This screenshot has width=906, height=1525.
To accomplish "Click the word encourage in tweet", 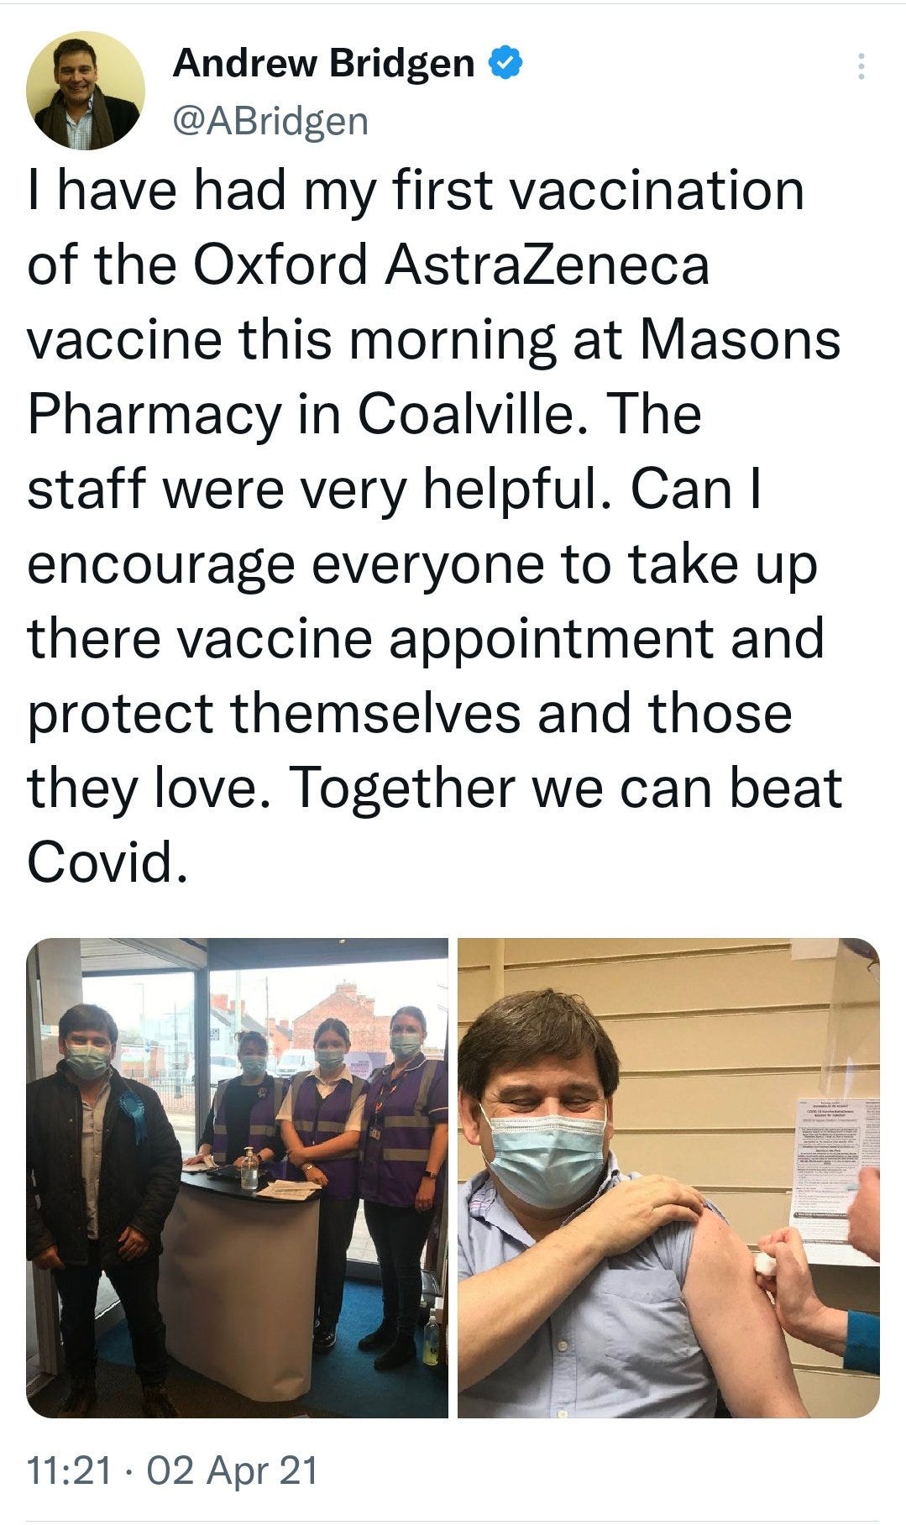I will pyautogui.click(x=161, y=565).
